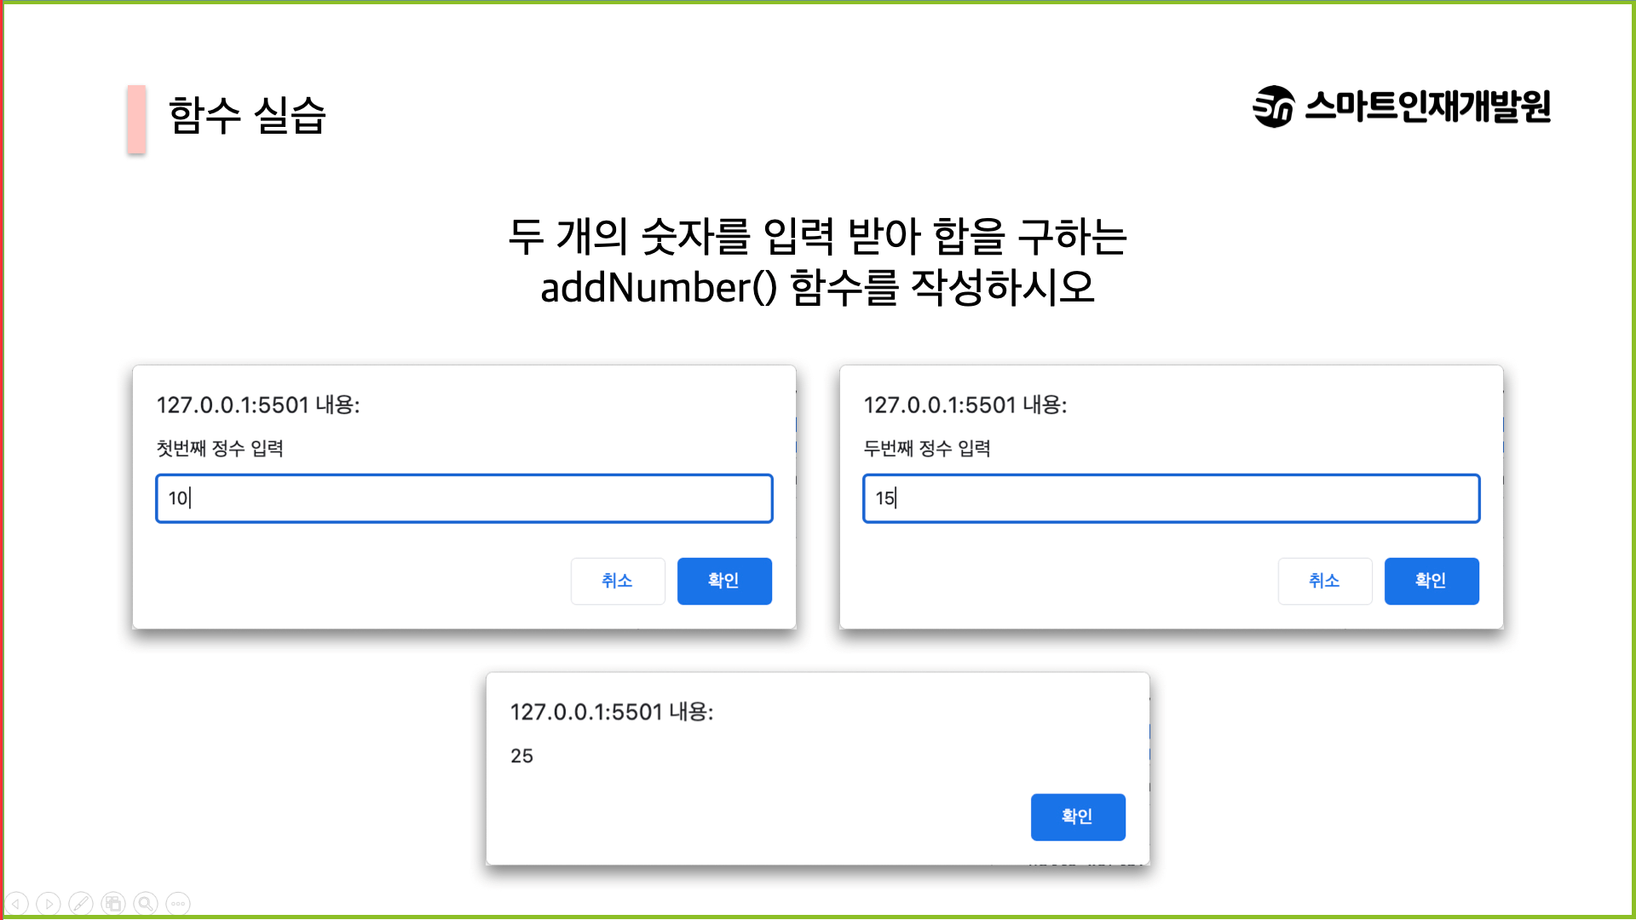The image size is (1636, 920).
Task: Cancel the second integer prompt
Action: coord(1325,581)
